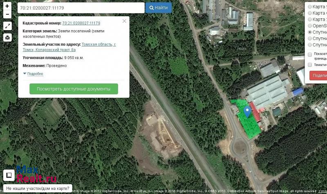Click the red Поделиться button

[319, 75]
